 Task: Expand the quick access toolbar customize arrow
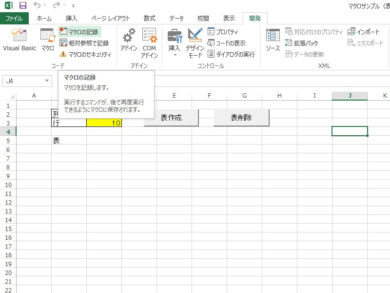coord(73,6)
